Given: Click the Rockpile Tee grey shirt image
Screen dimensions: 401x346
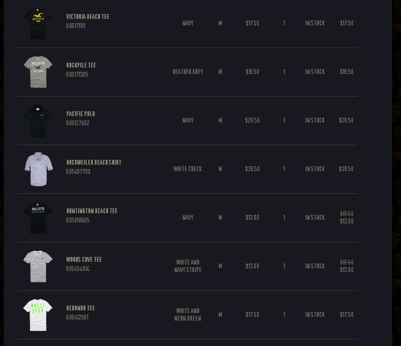Looking at the screenshot, I should click(38, 72).
